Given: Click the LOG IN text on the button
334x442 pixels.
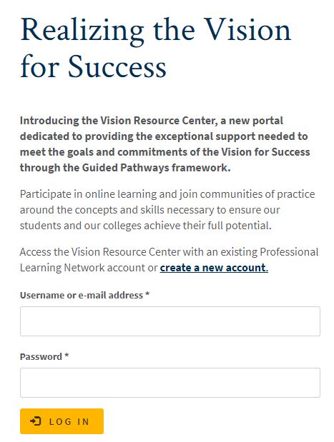Looking at the screenshot, I should tap(69, 422).
